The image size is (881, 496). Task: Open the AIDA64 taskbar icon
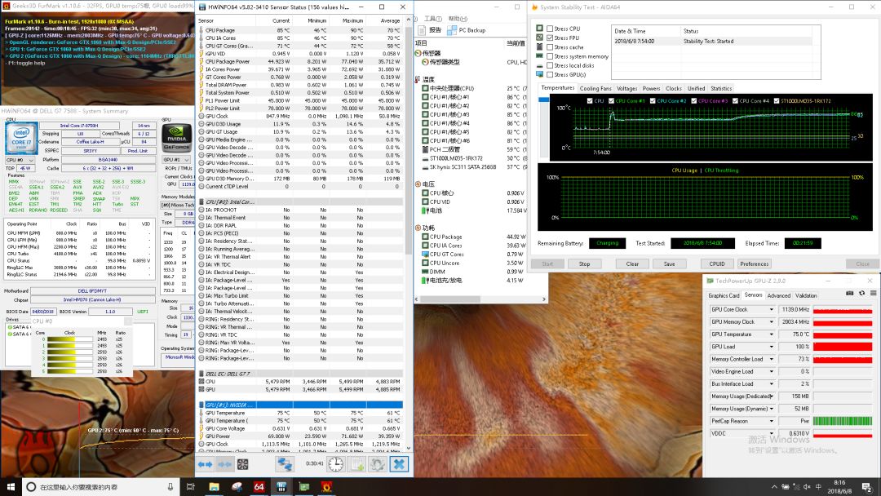click(259, 487)
